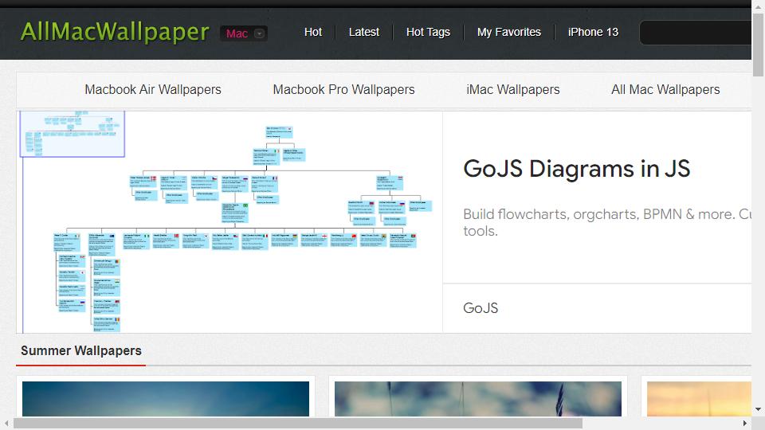Click the Build flowcharts, orgcharts description text
This screenshot has height=430, width=765.
607,222
